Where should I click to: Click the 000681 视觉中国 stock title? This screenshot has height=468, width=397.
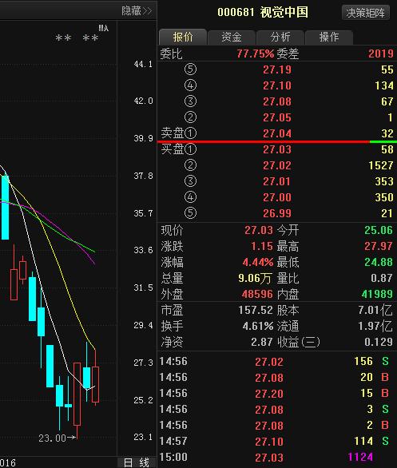263,12
